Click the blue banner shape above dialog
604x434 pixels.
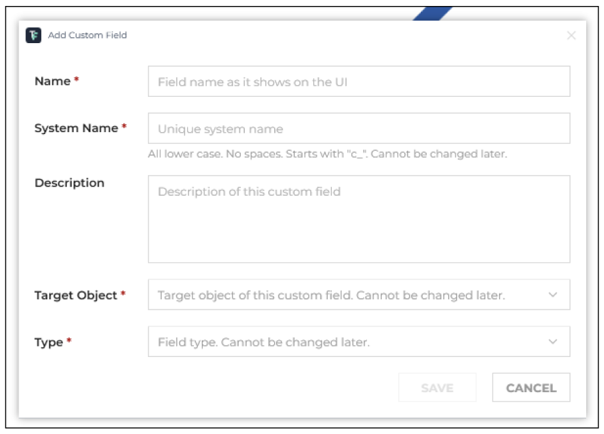click(432, 13)
